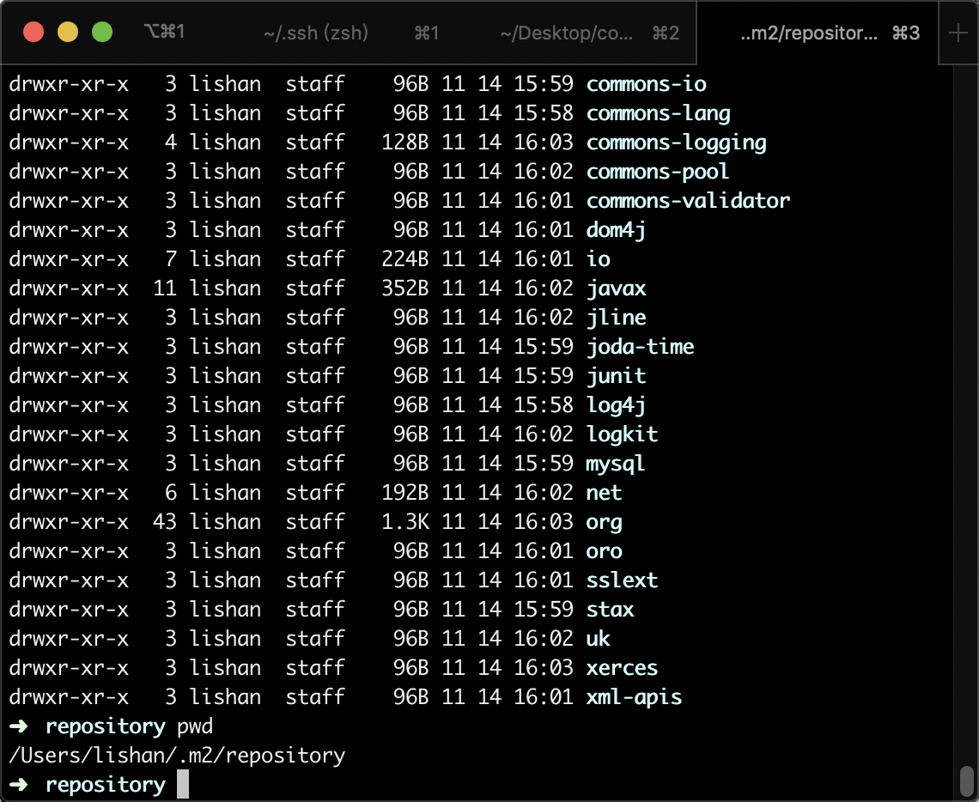Click the 192B size of net
This screenshot has height=802, width=979.
click(405, 492)
